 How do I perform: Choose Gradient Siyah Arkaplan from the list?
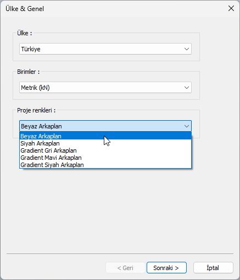[105, 165]
